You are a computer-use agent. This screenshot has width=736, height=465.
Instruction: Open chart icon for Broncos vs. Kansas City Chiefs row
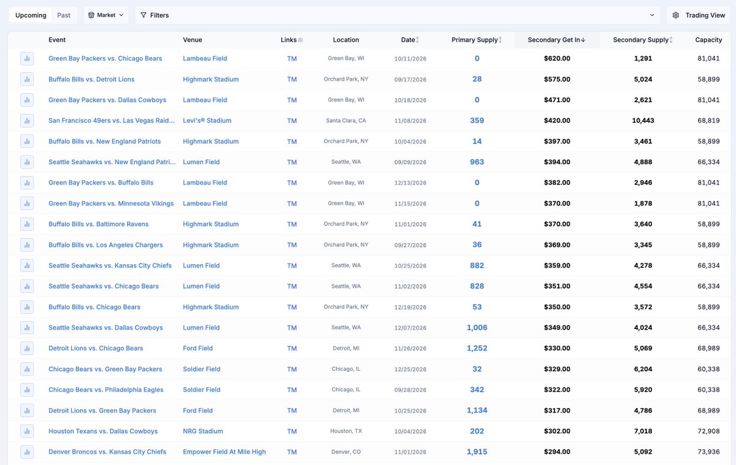click(x=27, y=452)
